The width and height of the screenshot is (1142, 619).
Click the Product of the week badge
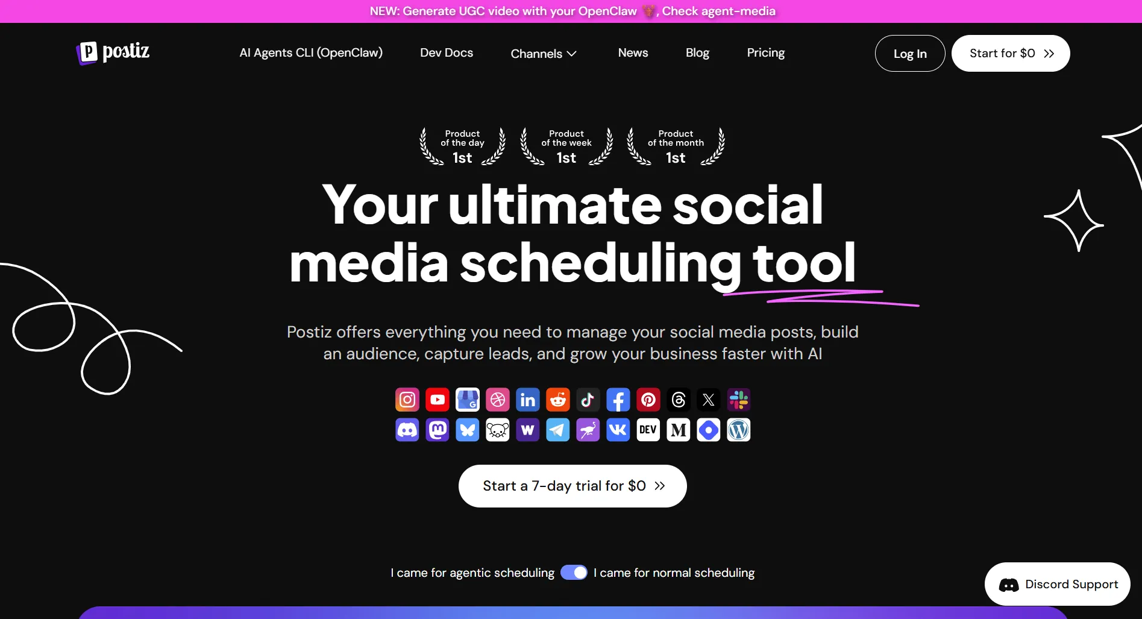(x=566, y=146)
